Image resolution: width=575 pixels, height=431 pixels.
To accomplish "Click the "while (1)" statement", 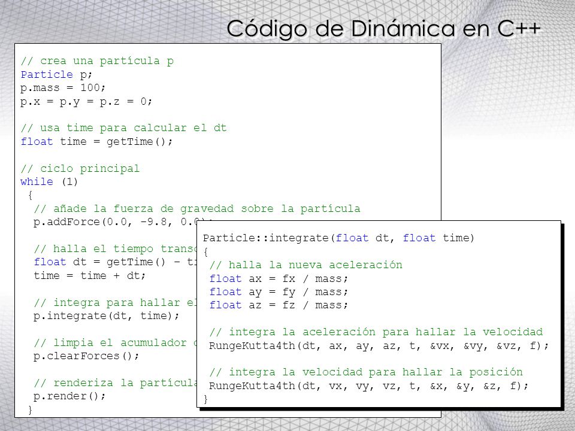I will click(x=49, y=182).
